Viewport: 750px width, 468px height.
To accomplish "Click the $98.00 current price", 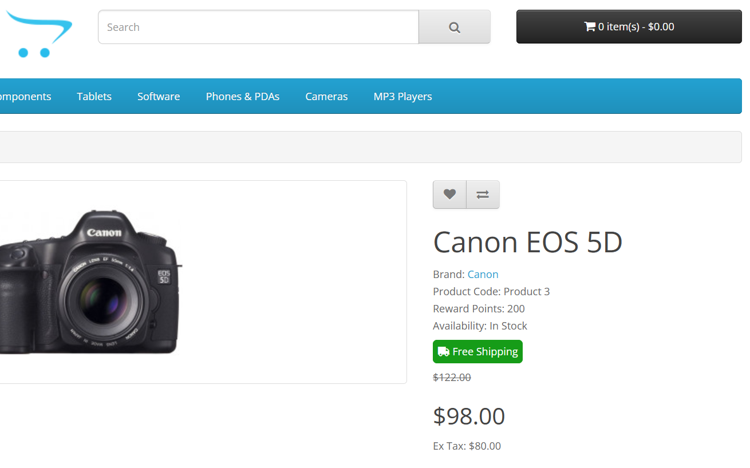I will pos(469,416).
